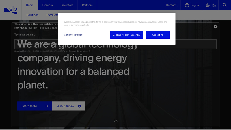The image size is (231, 130).
Task: Open the search magnifier icon
Action: pyautogui.click(x=225, y=5)
